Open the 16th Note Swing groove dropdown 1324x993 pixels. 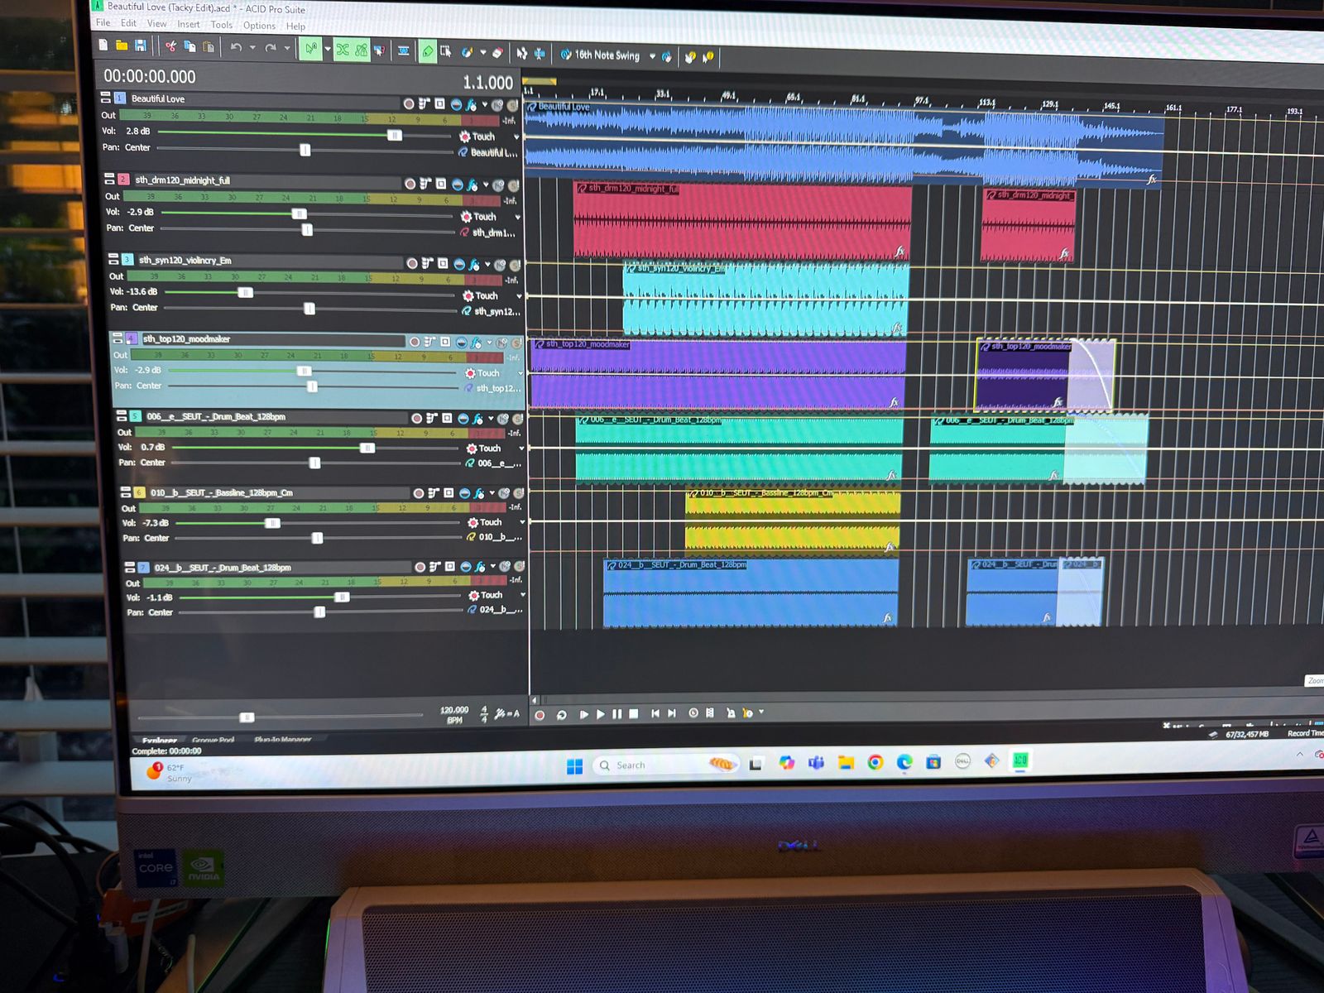click(x=652, y=56)
